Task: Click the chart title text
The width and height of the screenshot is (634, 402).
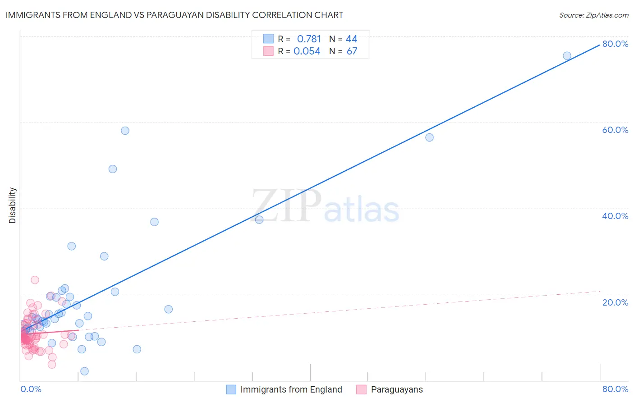Action: click(x=174, y=15)
